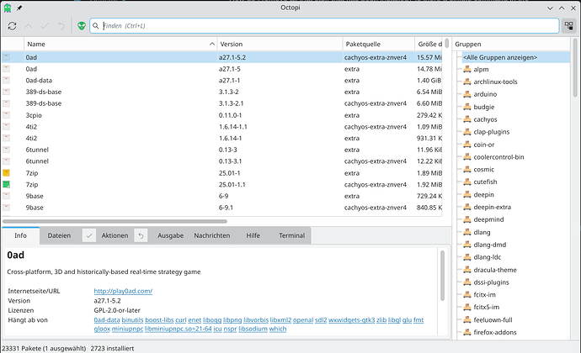Image resolution: width=581 pixels, height=353 pixels.
Task: Sort packages by Version column header
Action: pyautogui.click(x=280, y=44)
